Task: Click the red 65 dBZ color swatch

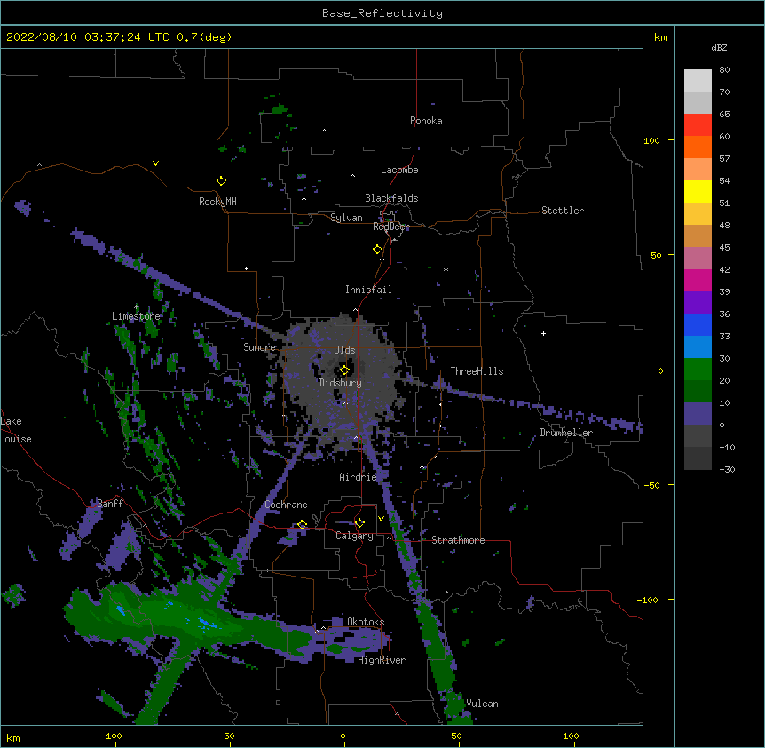Action: click(x=698, y=125)
